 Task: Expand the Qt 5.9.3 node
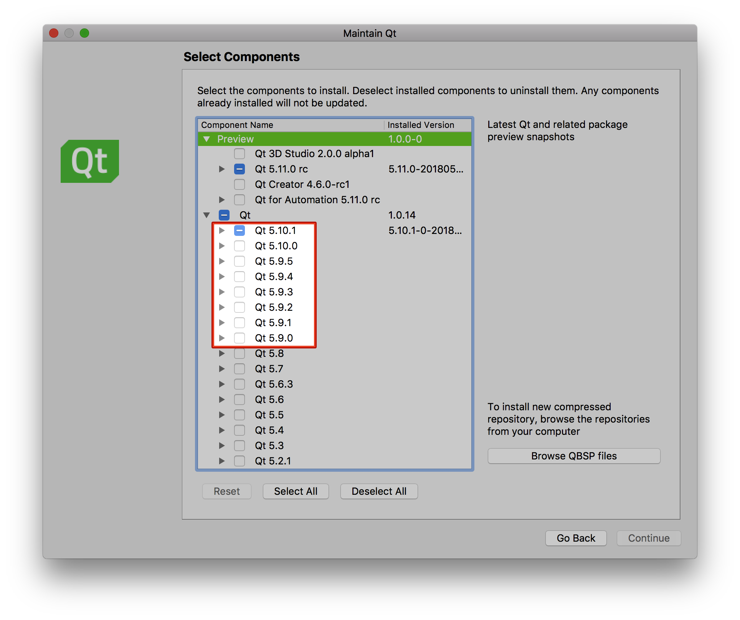[222, 292]
